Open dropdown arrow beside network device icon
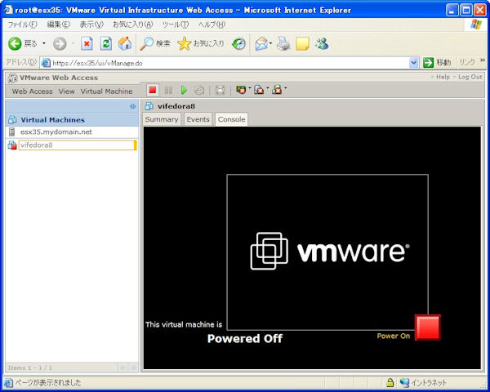490x392 pixels. [x=286, y=88]
